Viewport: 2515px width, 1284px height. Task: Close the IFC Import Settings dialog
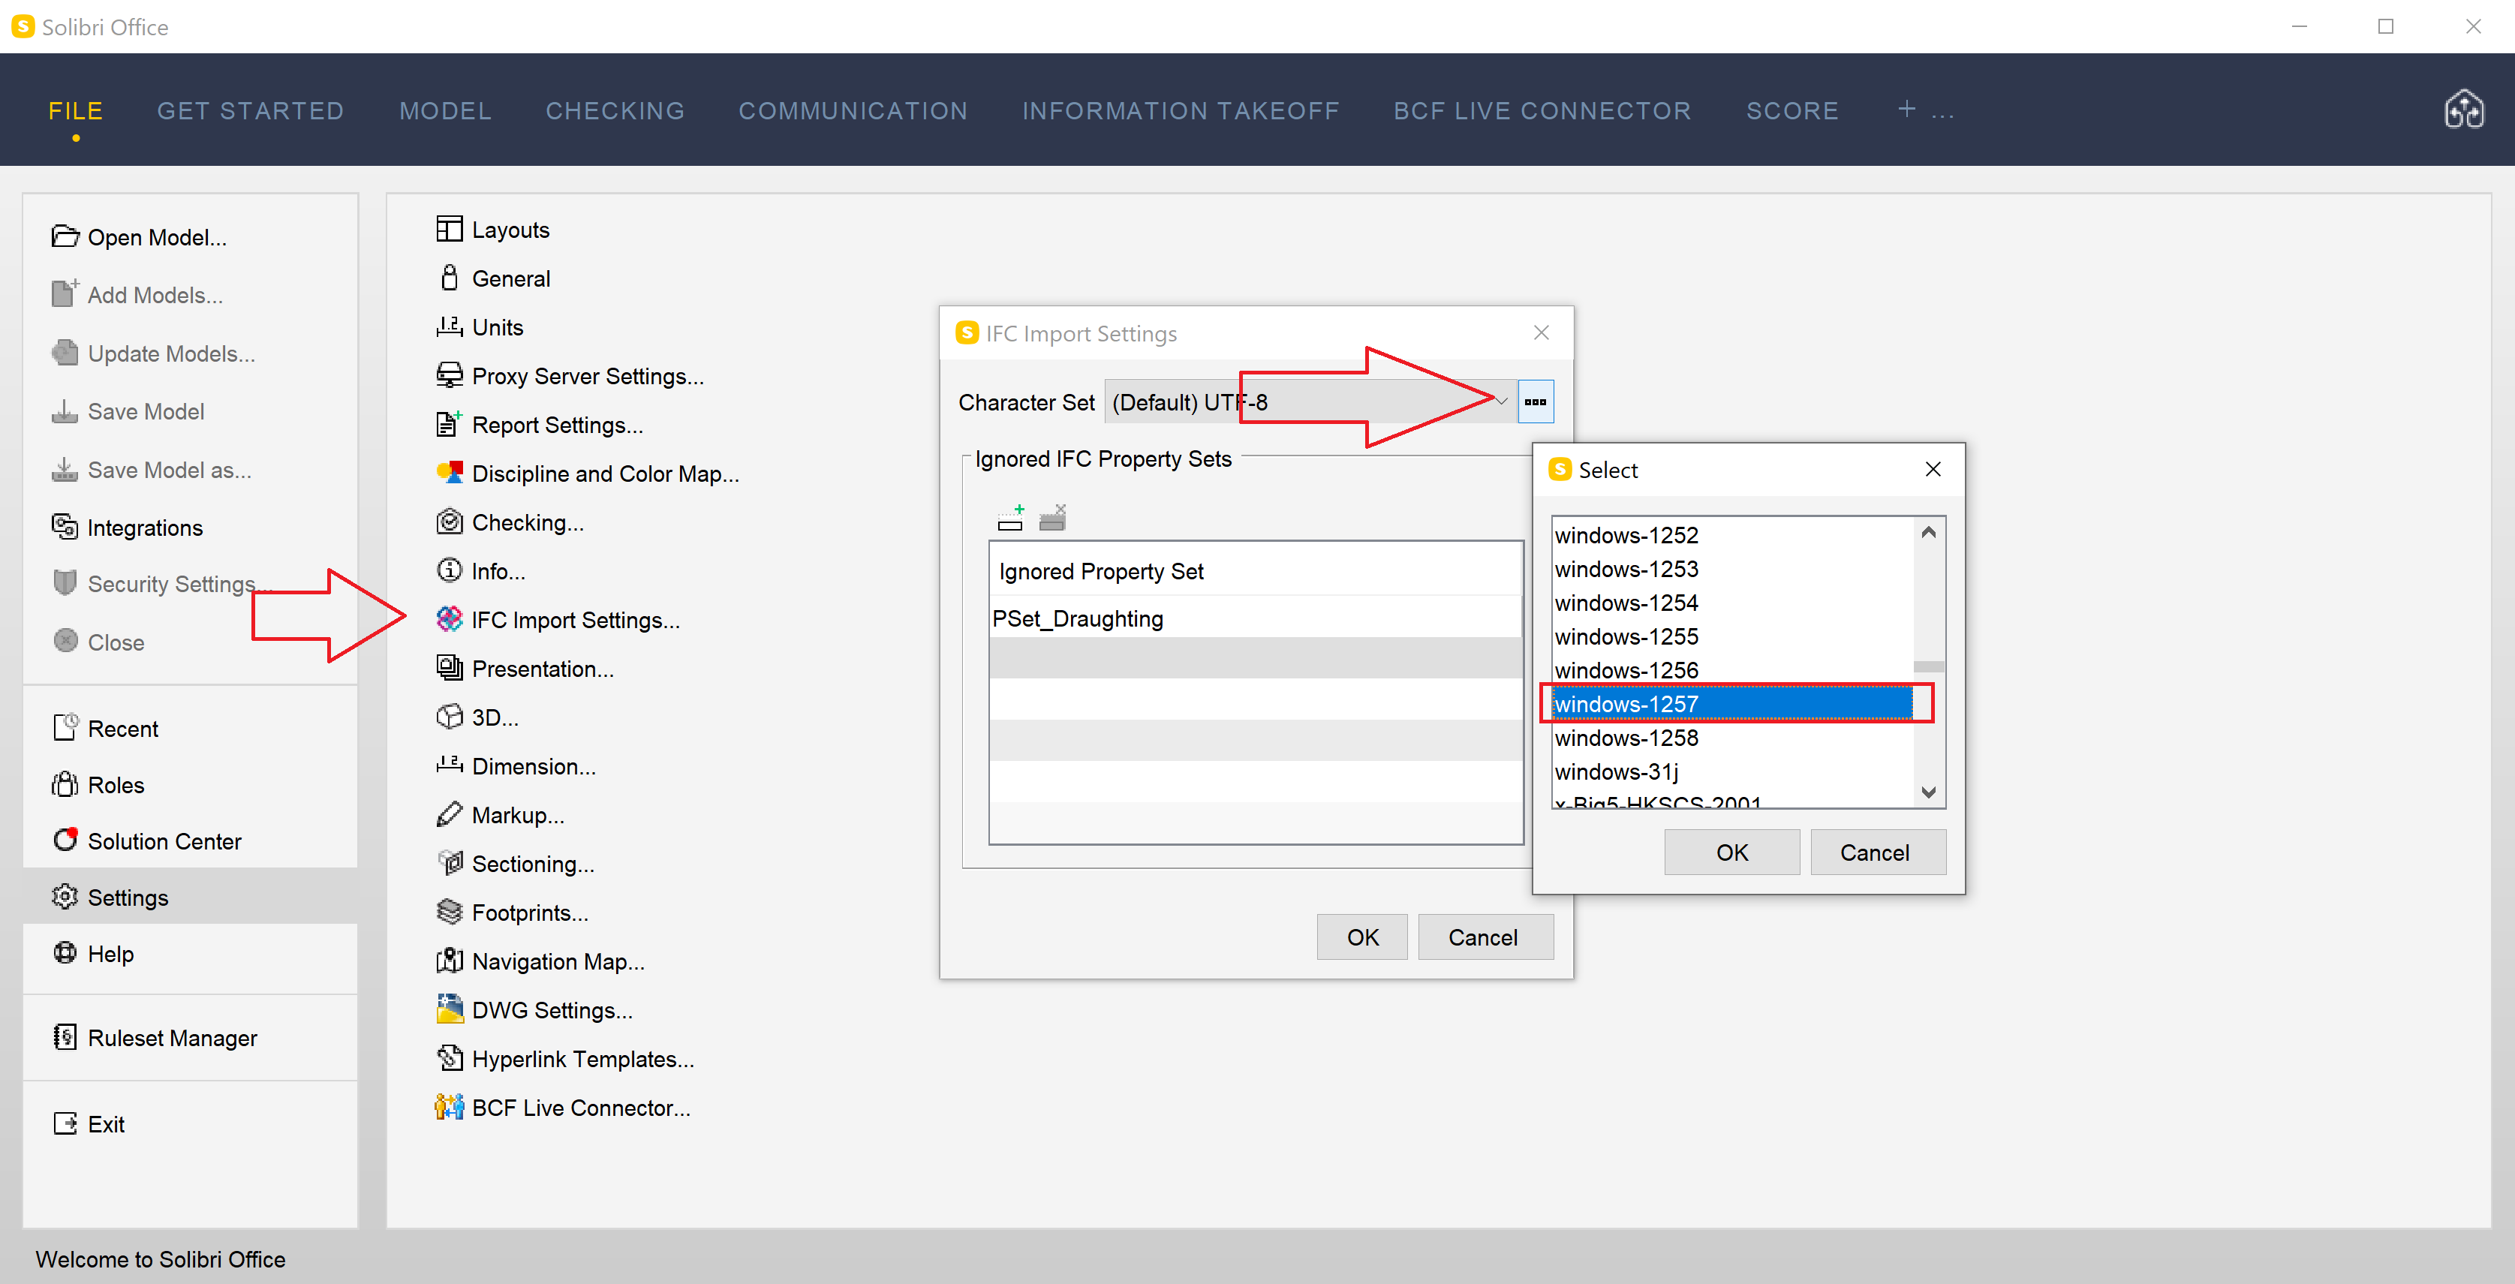pyautogui.click(x=1541, y=333)
